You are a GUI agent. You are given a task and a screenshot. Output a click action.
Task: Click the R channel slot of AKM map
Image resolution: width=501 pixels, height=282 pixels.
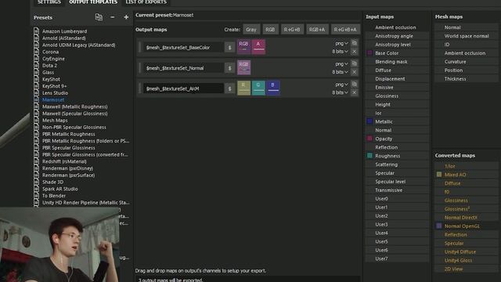click(x=243, y=88)
